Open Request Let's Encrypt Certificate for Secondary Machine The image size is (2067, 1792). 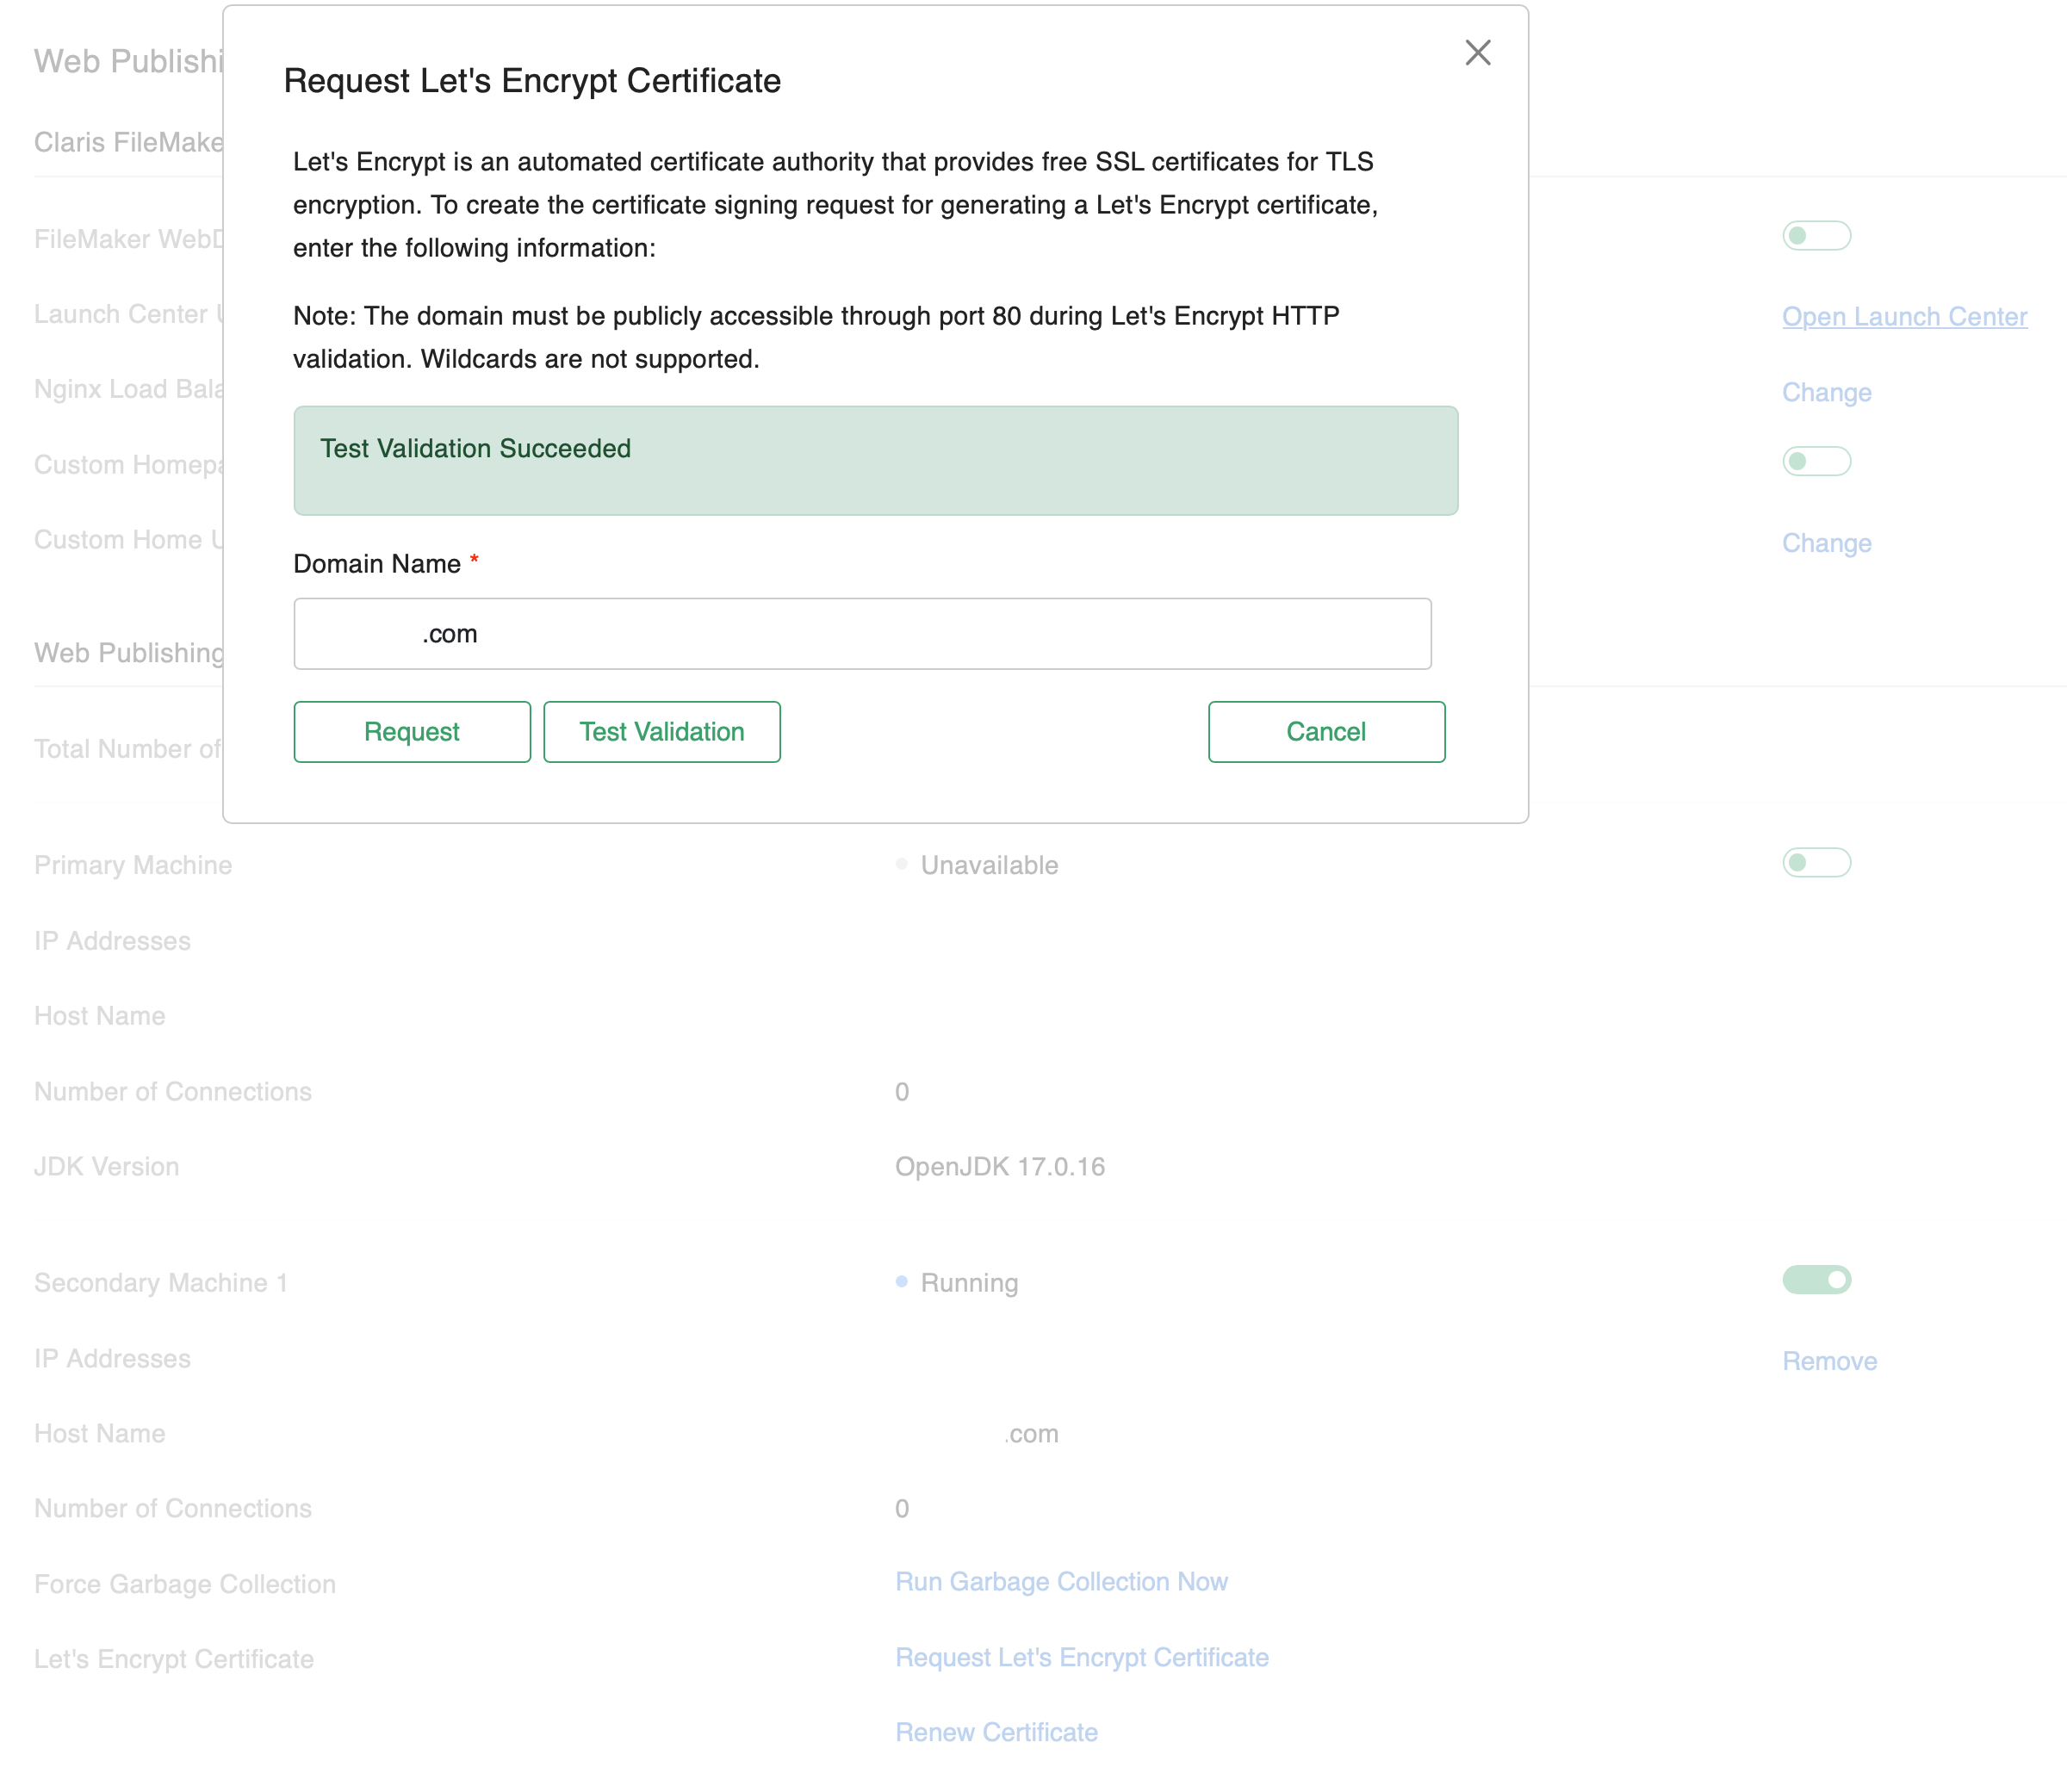click(x=1082, y=1657)
